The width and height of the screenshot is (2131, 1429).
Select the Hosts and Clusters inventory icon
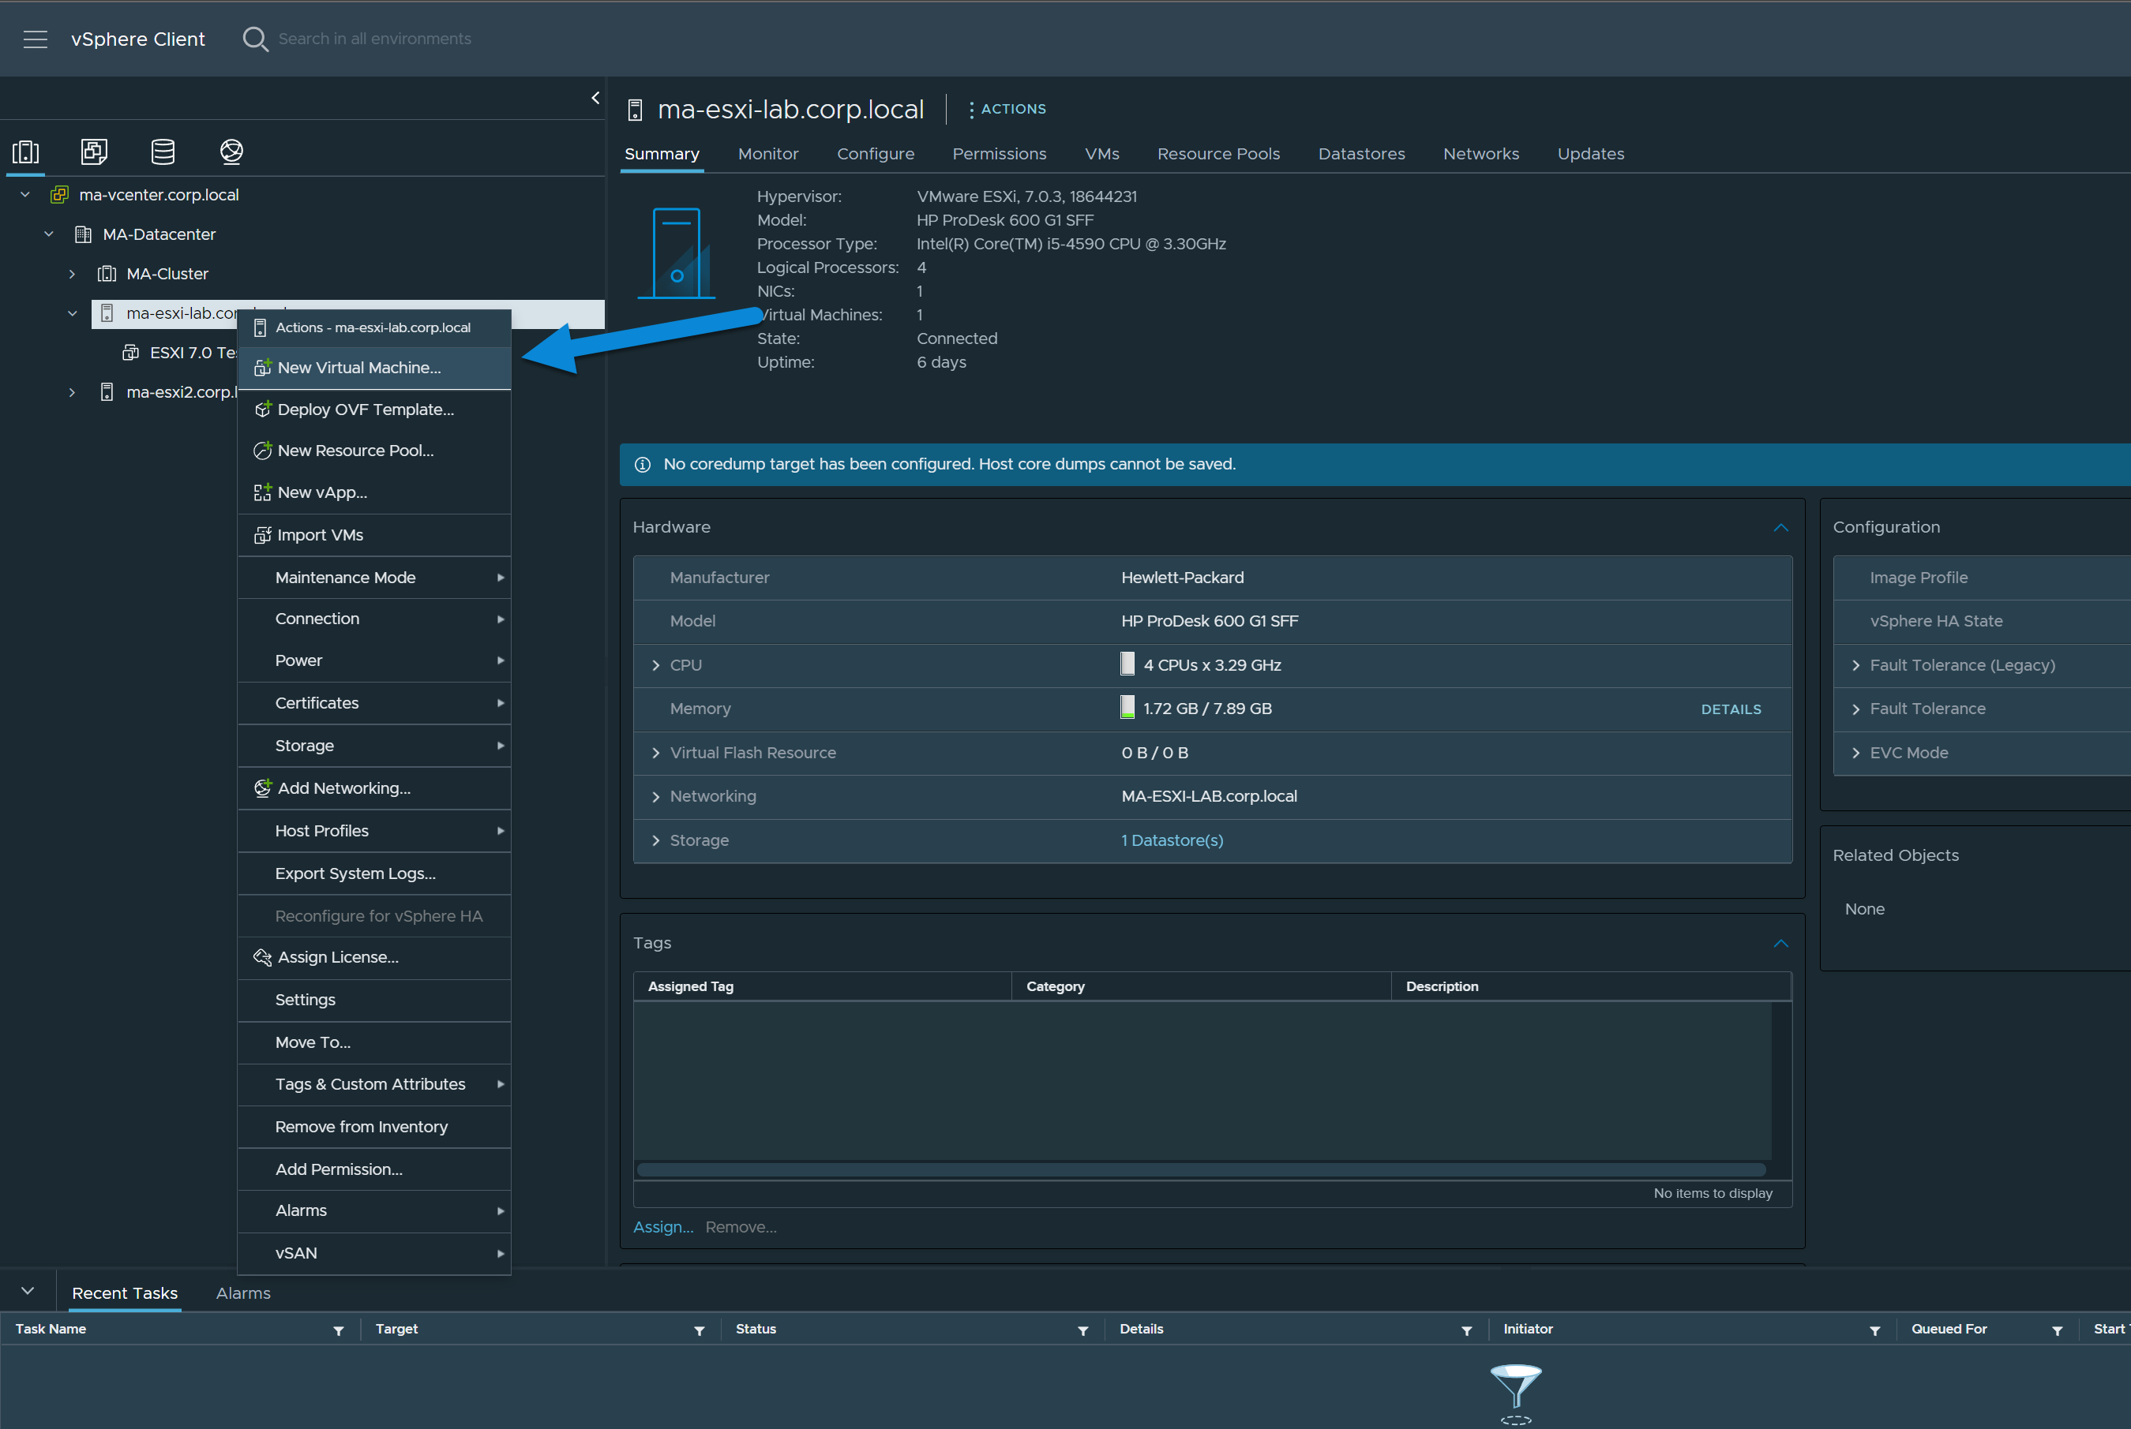25,152
